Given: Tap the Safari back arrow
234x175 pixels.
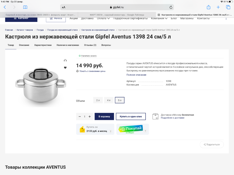Looking at the screenshot, I should pos(5,7).
